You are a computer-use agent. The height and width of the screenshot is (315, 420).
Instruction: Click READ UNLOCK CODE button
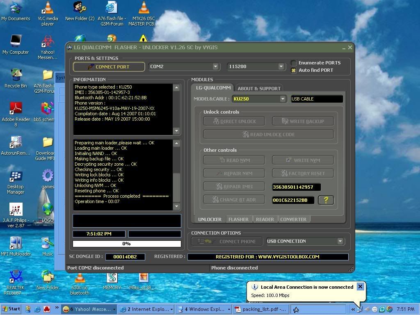tap(269, 135)
